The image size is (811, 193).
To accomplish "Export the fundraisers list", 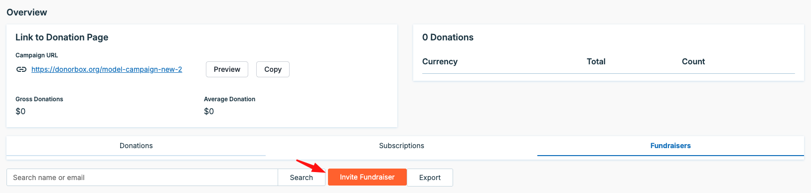I will pyautogui.click(x=430, y=178).
